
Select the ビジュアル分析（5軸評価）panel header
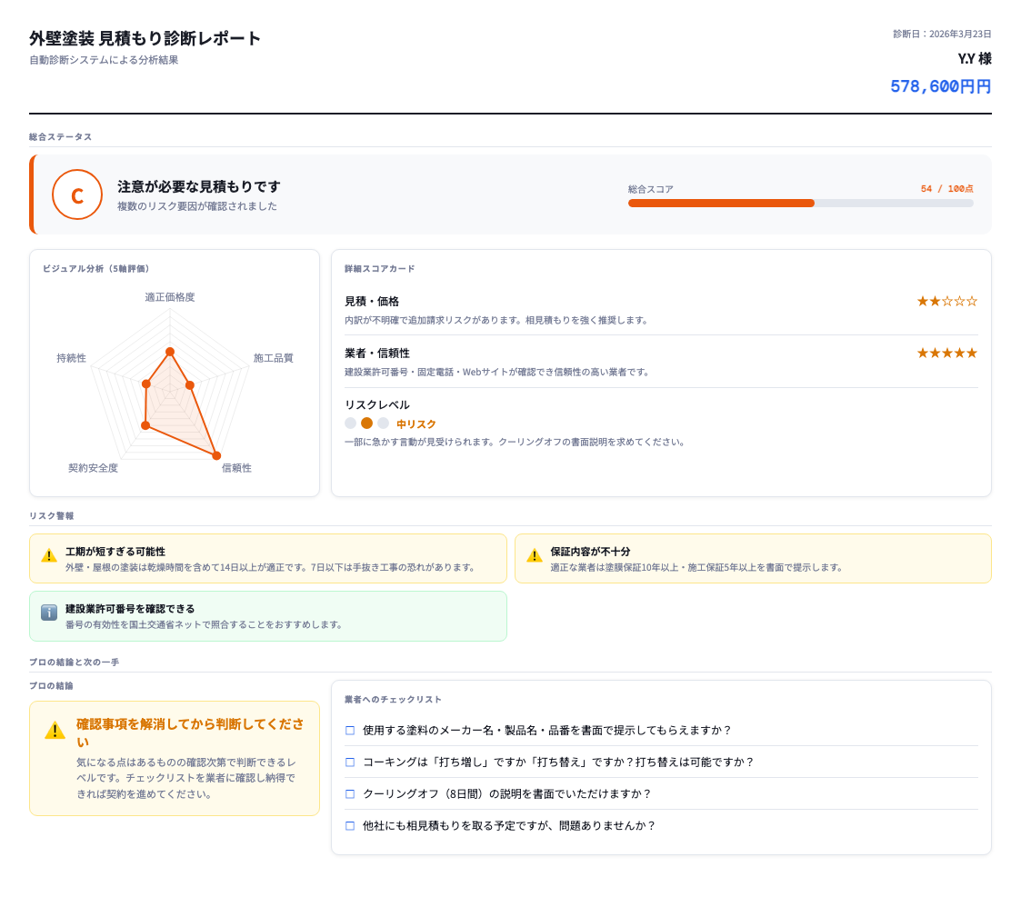(96, 269)
